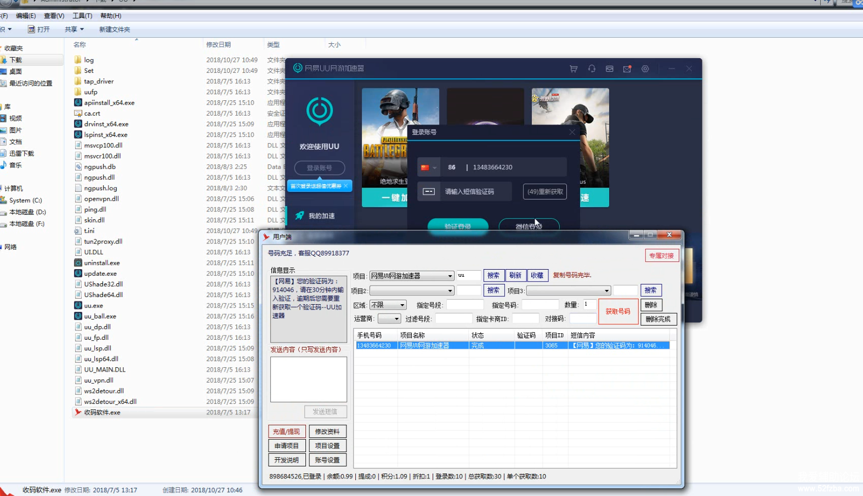The width and height of the screenshot is (863, 496).
Task: Click the 申请项目 button
Action: [286, 446]
